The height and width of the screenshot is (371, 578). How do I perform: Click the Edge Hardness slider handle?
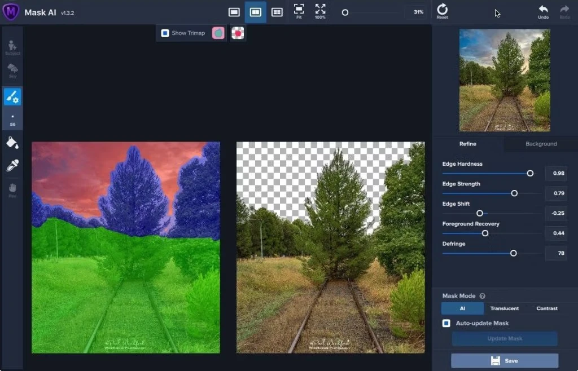coord(530,173)
